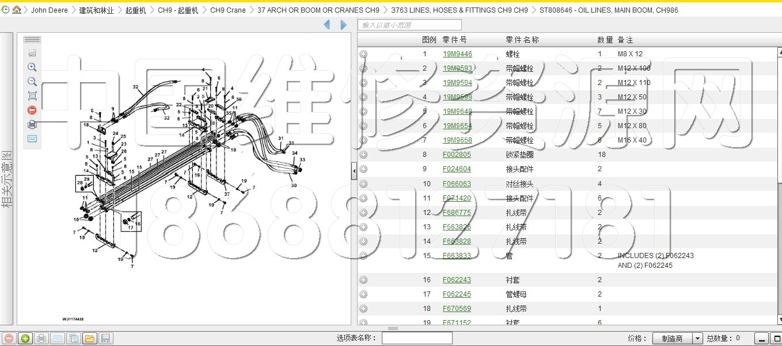Click the home icon in breadcrumb
The image size is (782, 346).
17,10
